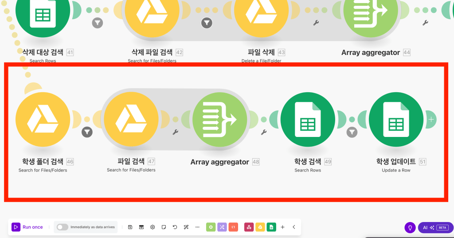Open the Google Drive favorites icon in toolbar
The width and height of the screenshot is (454, 238).
pyautogui.click(x=260, y=227)
